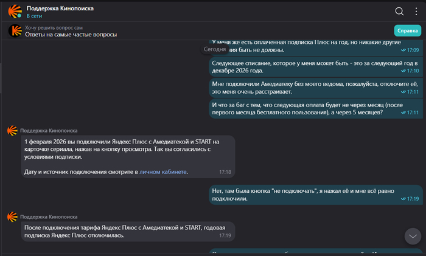The image size is (426, 256).
Task: Click avatar beside the '1 февраля 2026' support message
Action: click(x=12, y=130)
